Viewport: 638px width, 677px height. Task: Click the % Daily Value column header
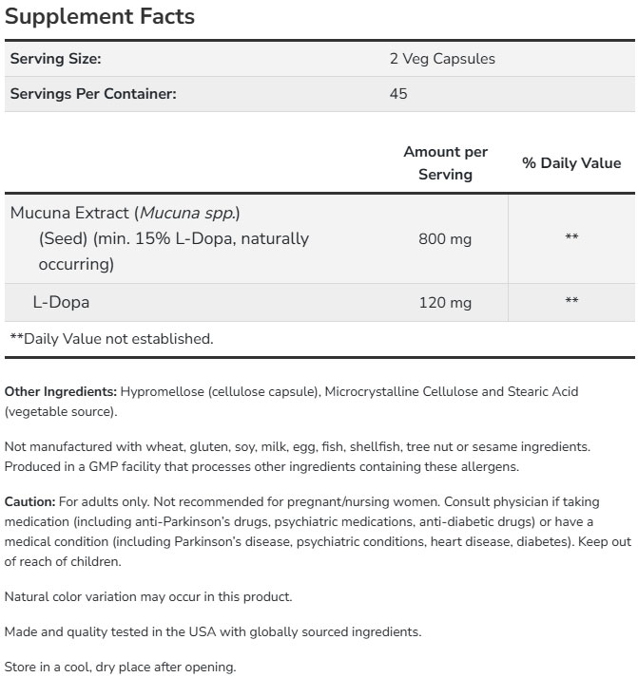[571, 163]
